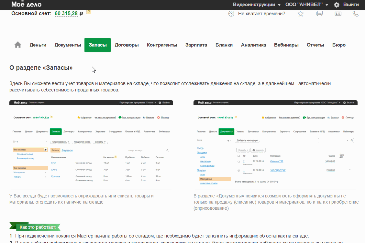Click the О разделе «Запасы» heading

pos(41,68)
